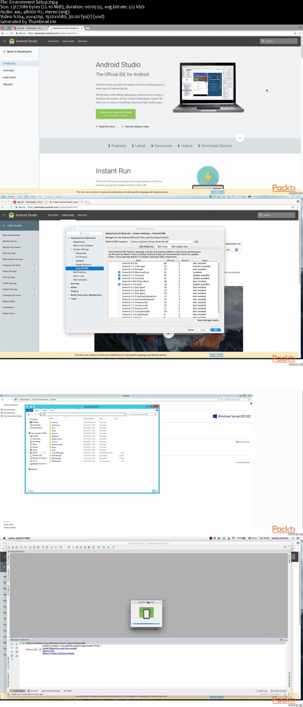Viewport: 303px width, 707px height.
Task: Select Notifications in the preferences tree
Action: click(x=80, y=272)
